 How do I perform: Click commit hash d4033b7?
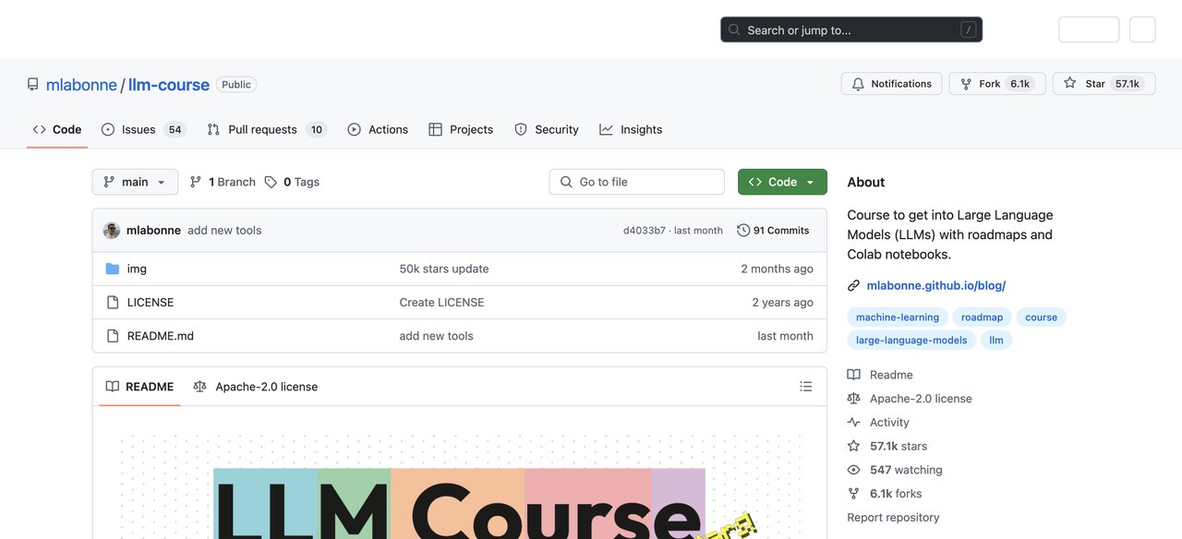tap(645, 231)
